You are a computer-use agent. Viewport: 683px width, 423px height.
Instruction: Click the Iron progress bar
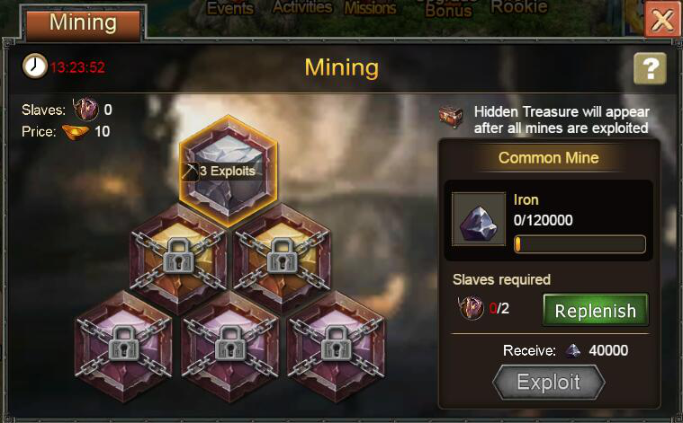[x=580, y=244]
